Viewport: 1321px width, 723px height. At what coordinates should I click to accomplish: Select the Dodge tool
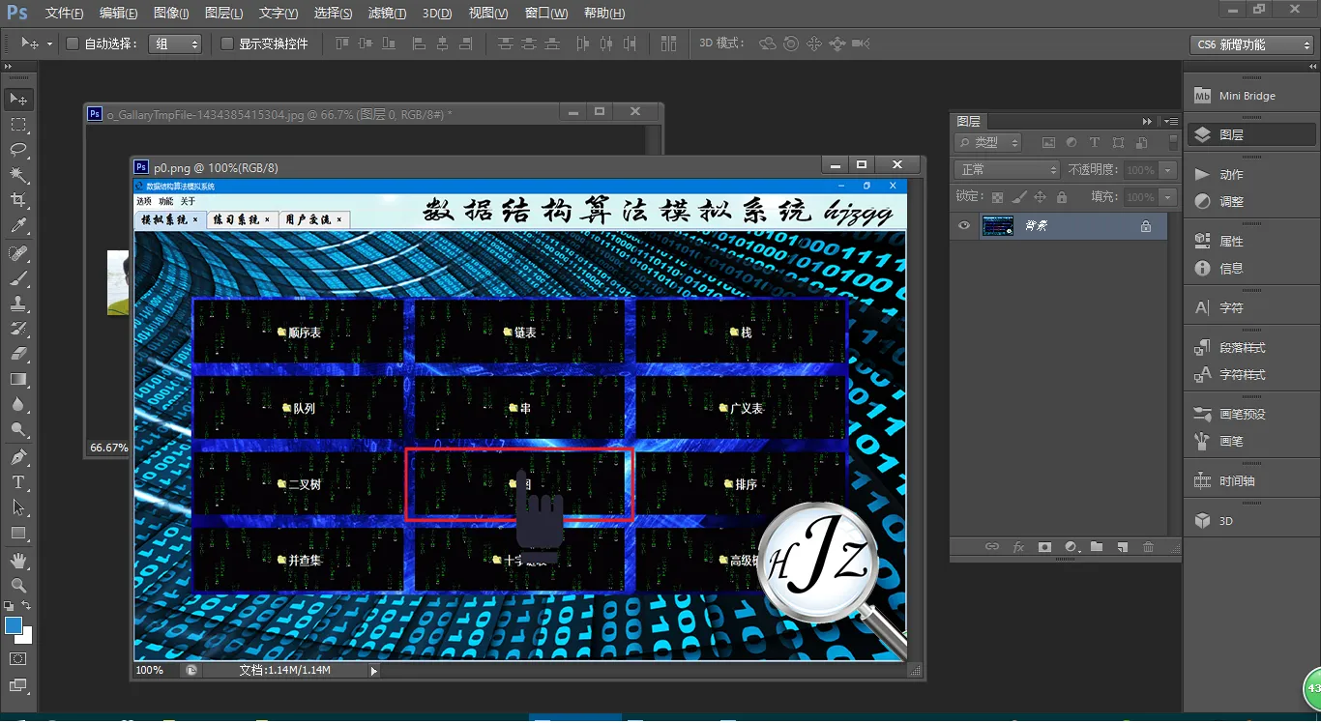click(x=18, y=429)
